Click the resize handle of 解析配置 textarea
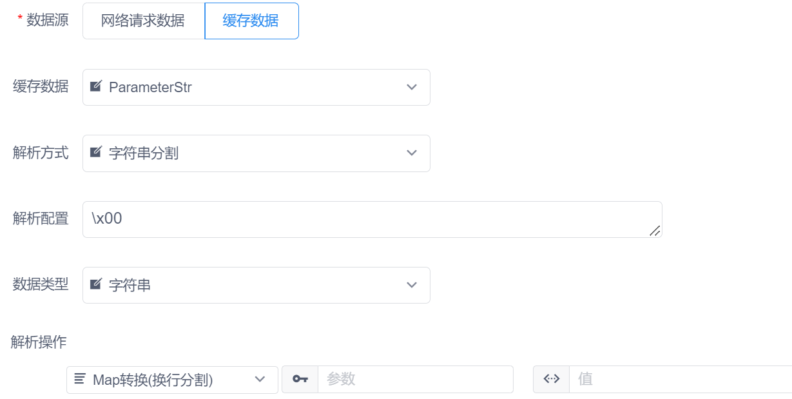792x399 pixels. (x=655, y=231)
